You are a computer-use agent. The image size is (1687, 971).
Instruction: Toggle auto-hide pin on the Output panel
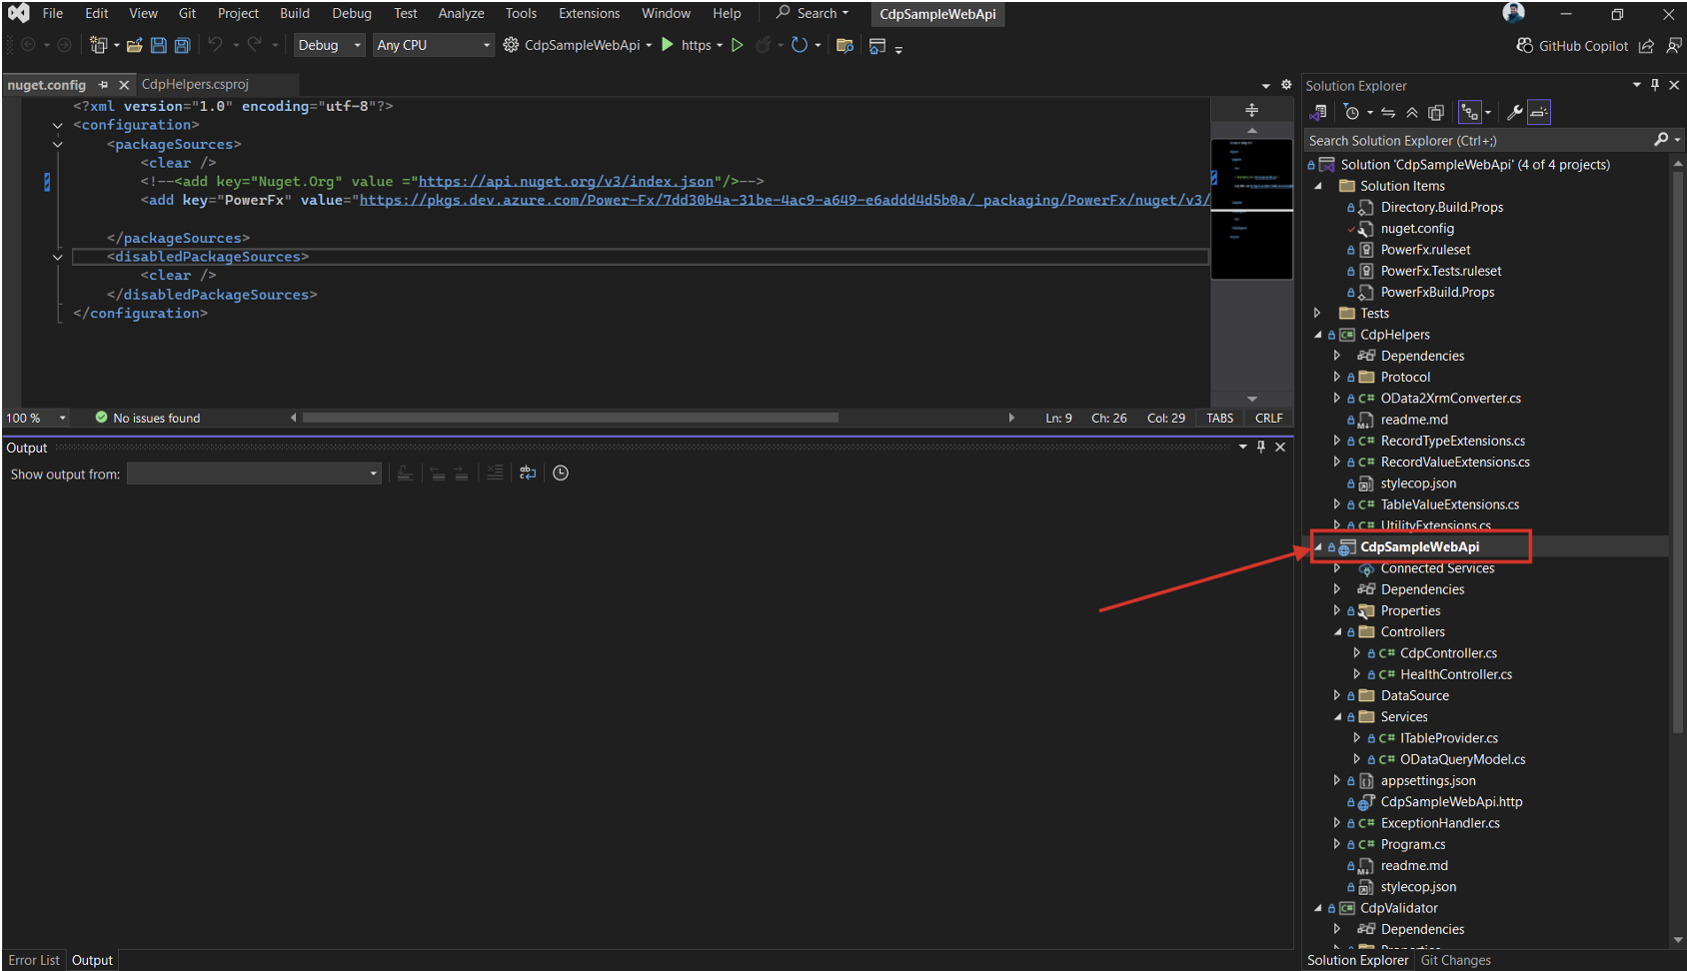[1261, 447]
